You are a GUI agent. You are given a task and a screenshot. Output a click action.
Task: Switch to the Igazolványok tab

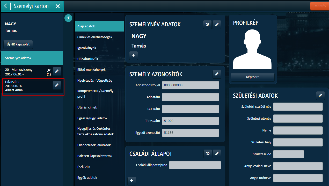tap(87, 48)
